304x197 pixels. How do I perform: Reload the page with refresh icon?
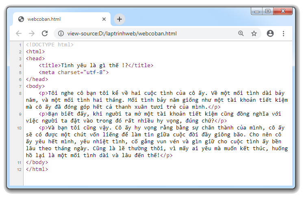(45, 33)
